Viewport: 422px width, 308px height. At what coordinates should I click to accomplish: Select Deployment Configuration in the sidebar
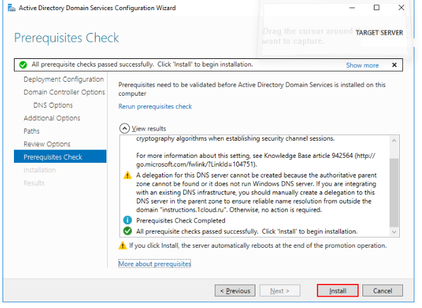point(63,79)
